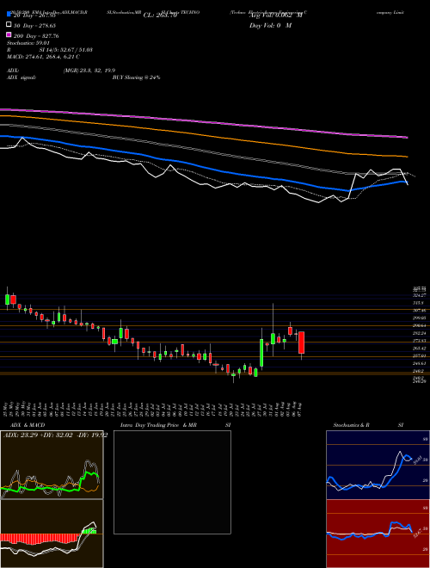
Task: Click the 290.64 price axis label
Action: [419, 325]
